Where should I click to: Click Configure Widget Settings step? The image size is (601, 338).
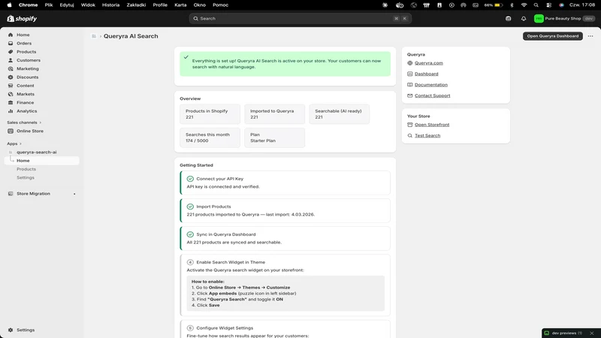(x=285, y=330)
